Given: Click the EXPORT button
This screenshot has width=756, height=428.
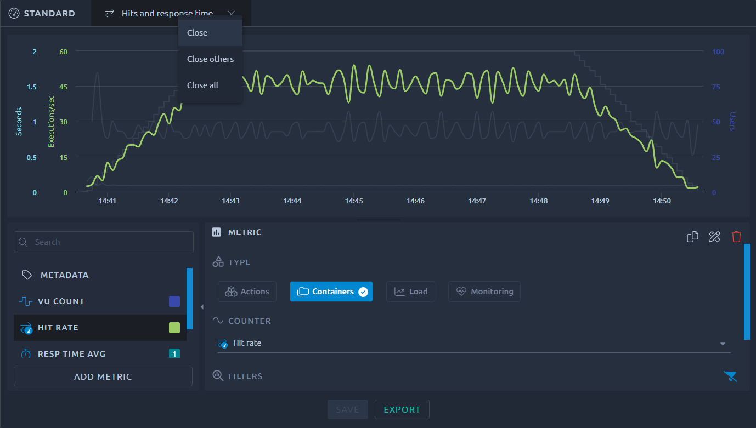Looking at the screenshot, I should click(402, 409).
